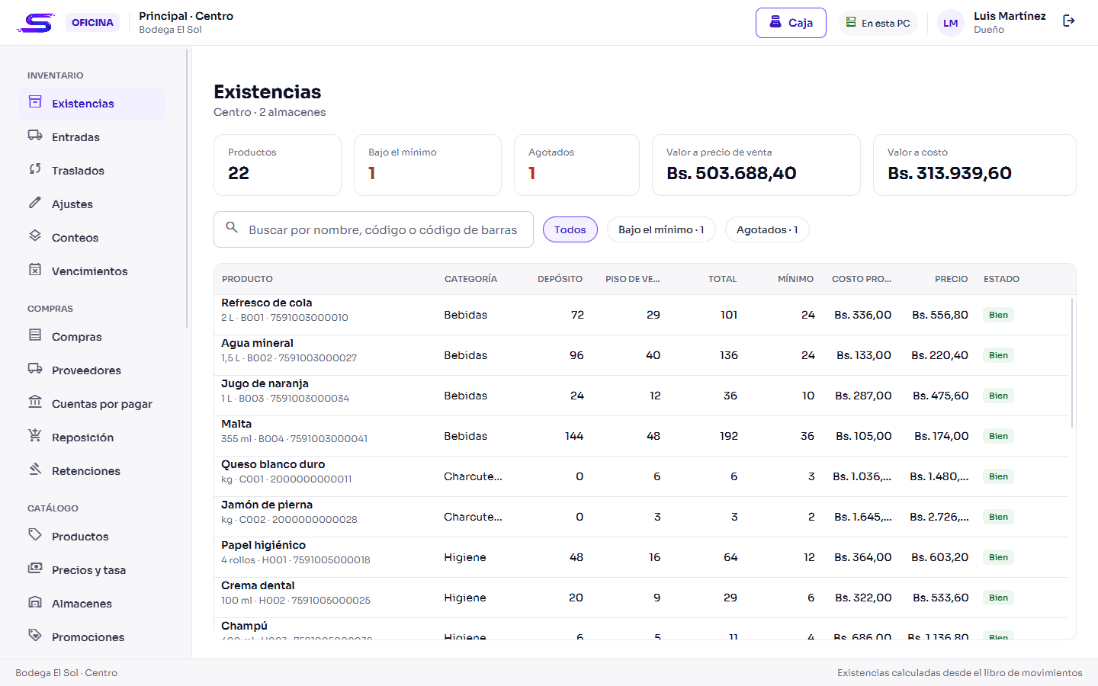The image size is (1098, 686).
Task: Open Conteos using its layers icon
Action: pos(35,236)
